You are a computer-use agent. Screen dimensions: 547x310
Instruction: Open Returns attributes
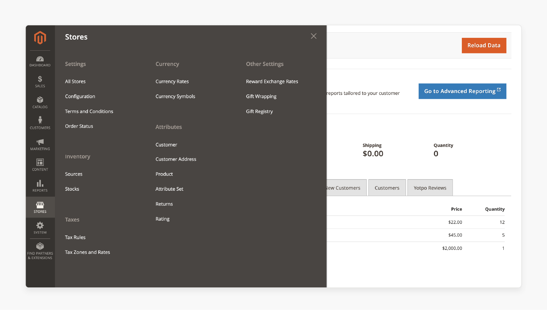click(164, 204)
